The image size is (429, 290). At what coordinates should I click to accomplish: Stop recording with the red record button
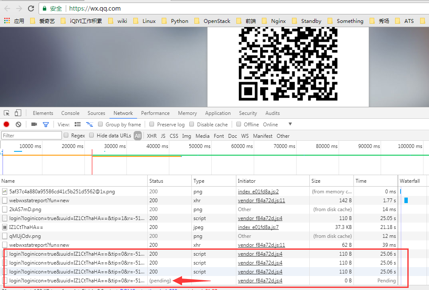coord(6,124)
